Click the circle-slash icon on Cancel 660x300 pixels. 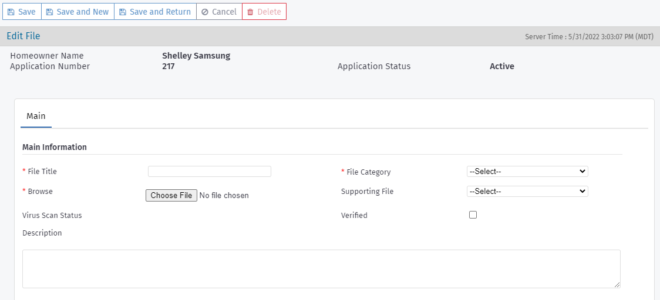tap(205, 12)
